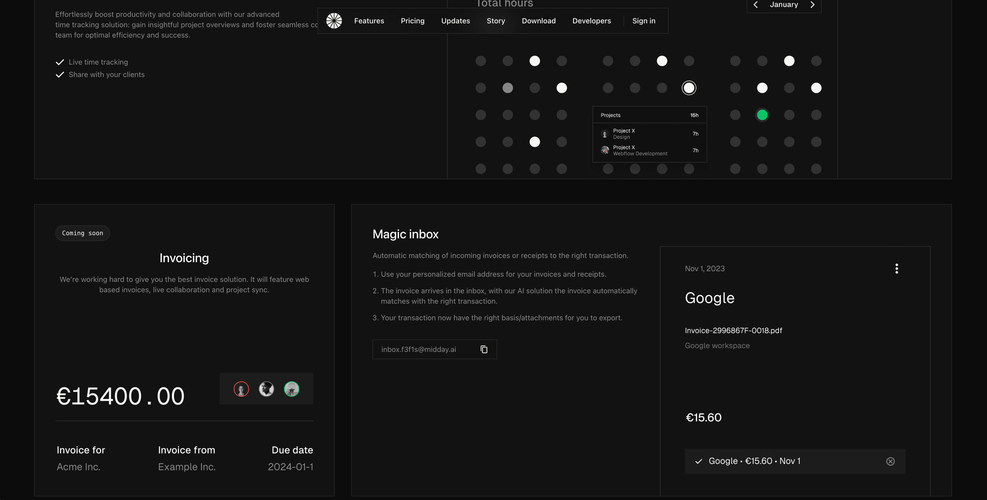
Task: Click the Sign in link
Action: pyautogui.click(x=644, y=21)
